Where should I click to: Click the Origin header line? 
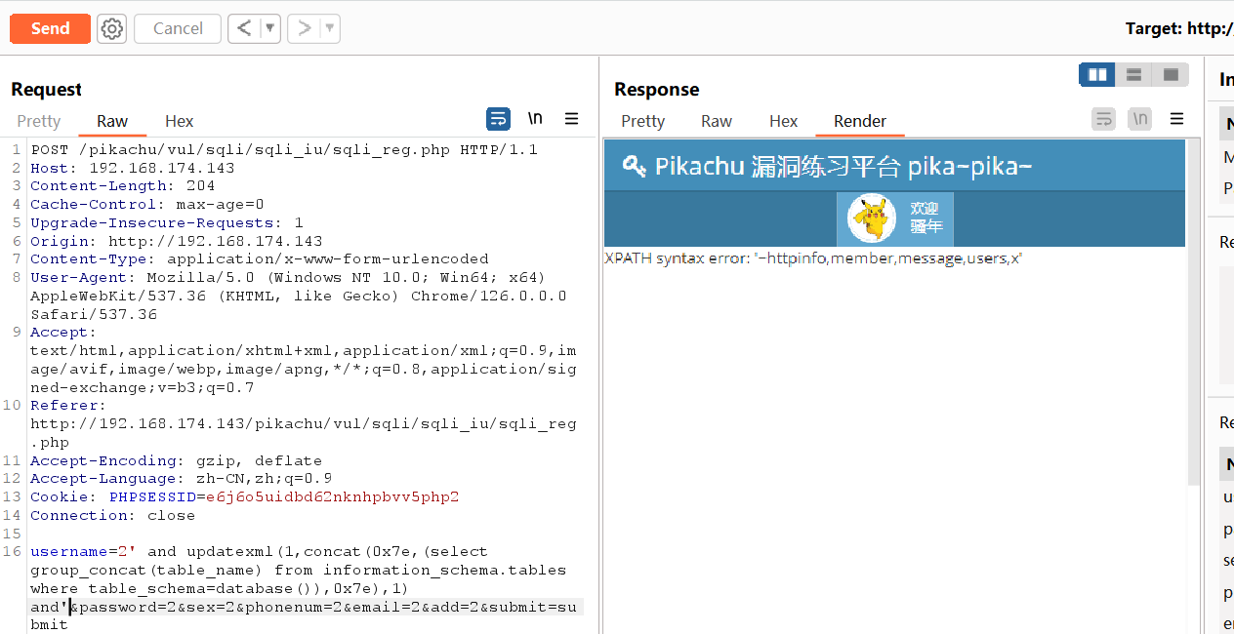[x=177, y=241]
